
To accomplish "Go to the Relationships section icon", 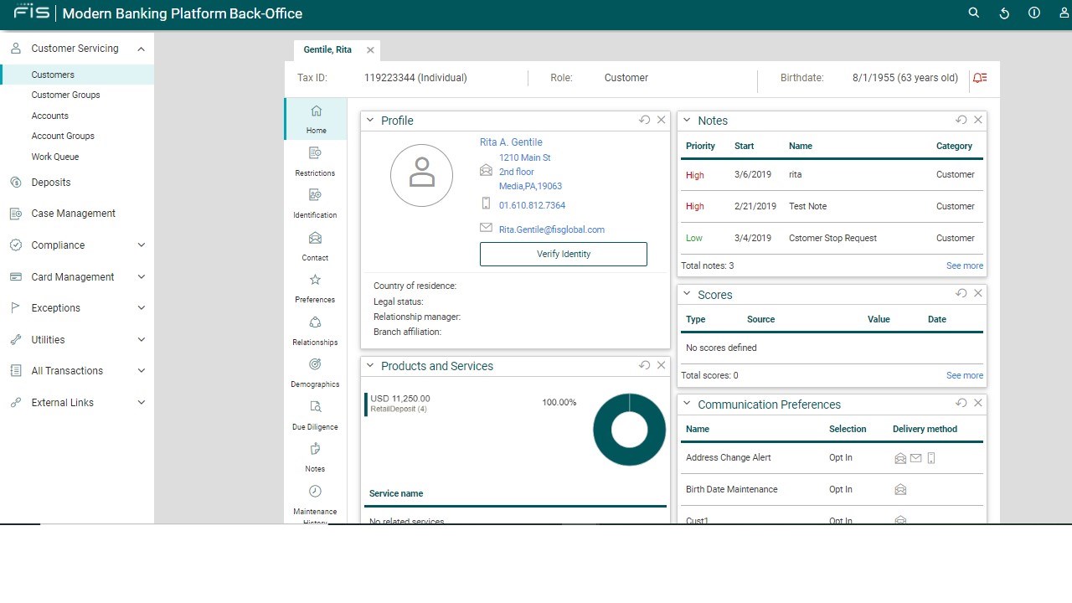I will (x=315, y=322).
